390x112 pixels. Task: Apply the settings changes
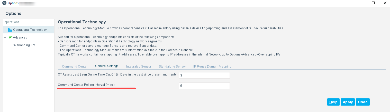coord(348,102)
